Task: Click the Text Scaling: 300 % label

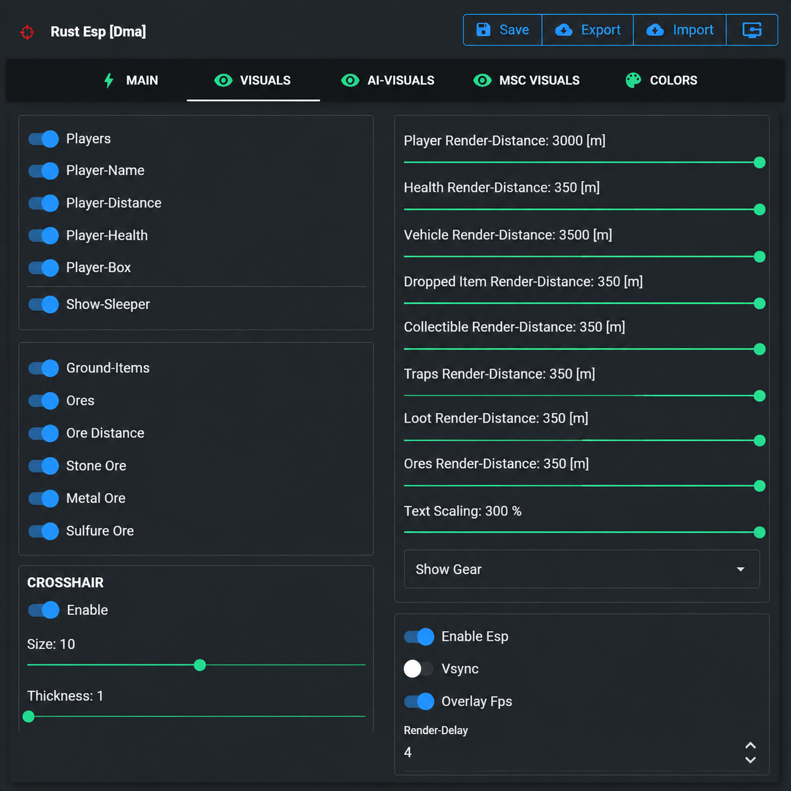Action: pos(463,511)
